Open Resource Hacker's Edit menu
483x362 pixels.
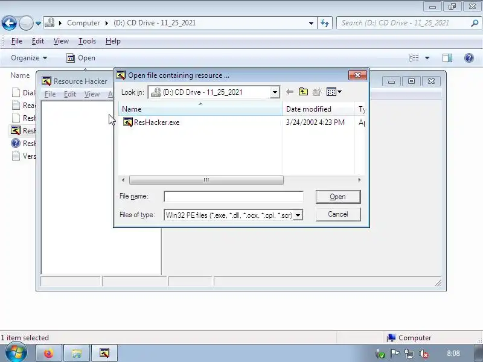70,94
